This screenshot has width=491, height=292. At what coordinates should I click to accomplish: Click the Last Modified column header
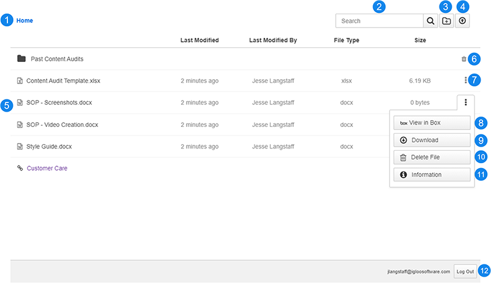coord(199,40)
